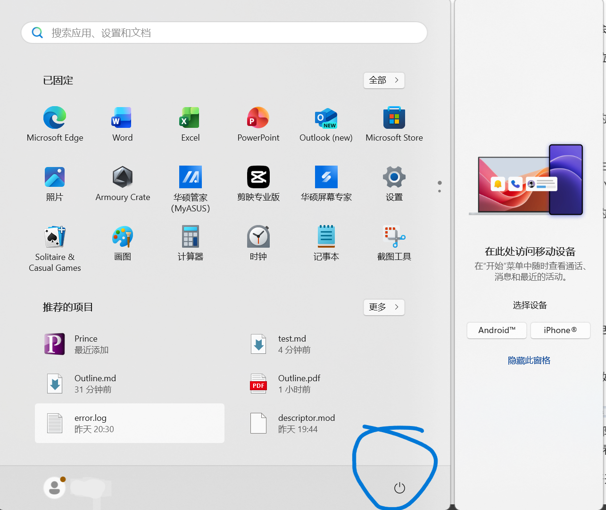
Task: Open the 计算器 calculator app
Action: click(x=191, y=243)
